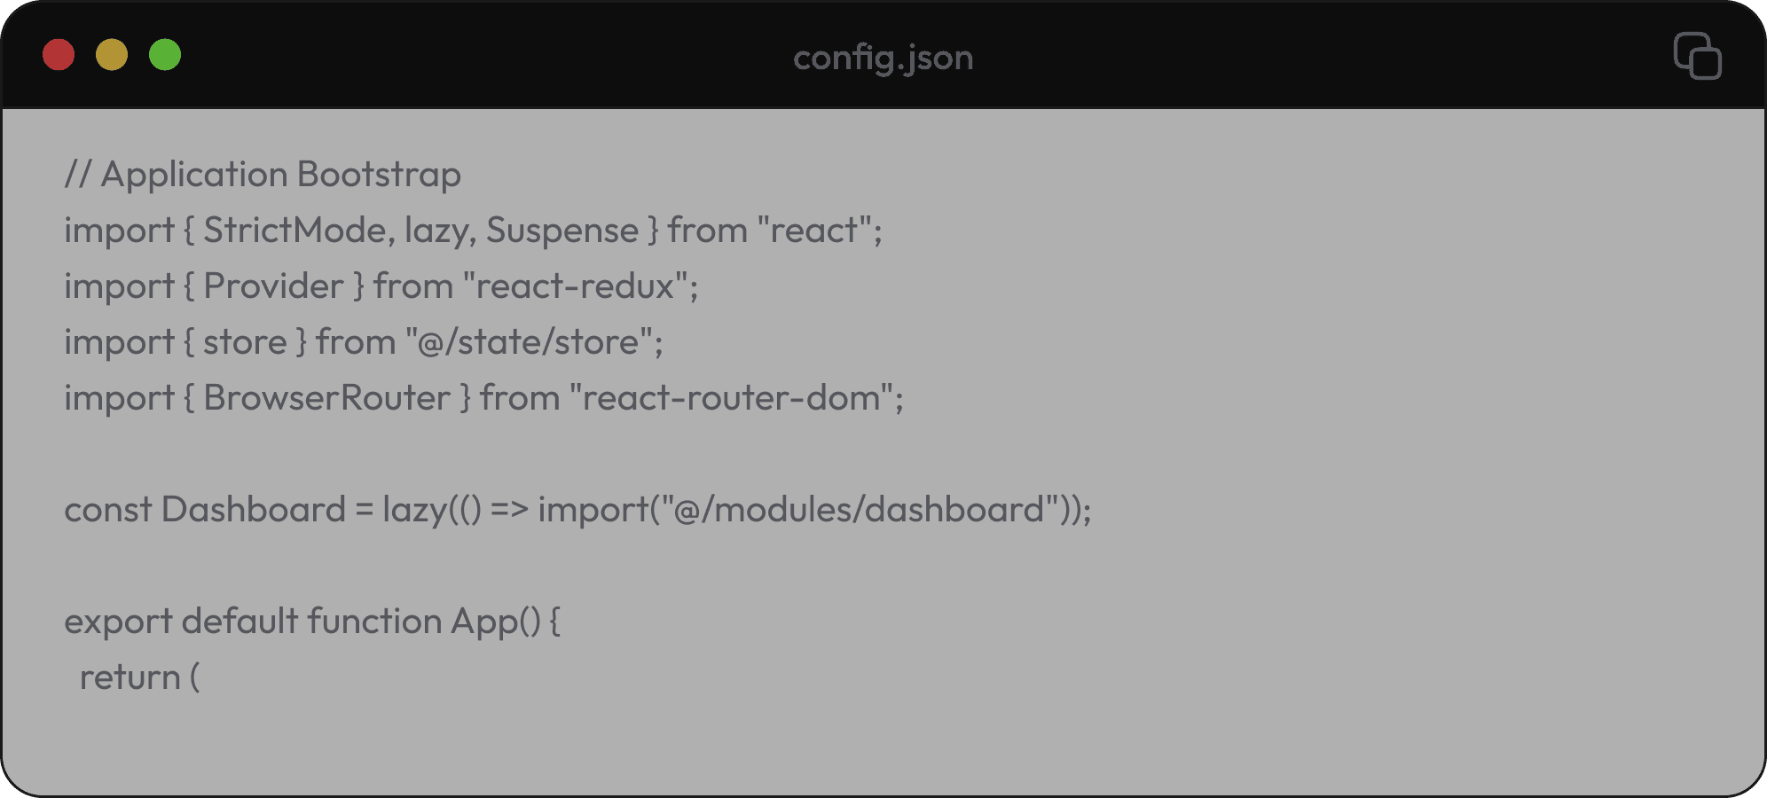The image size is (1767, 798).
Task: Click the "react" module string
Action: click(x=814, y=231)
